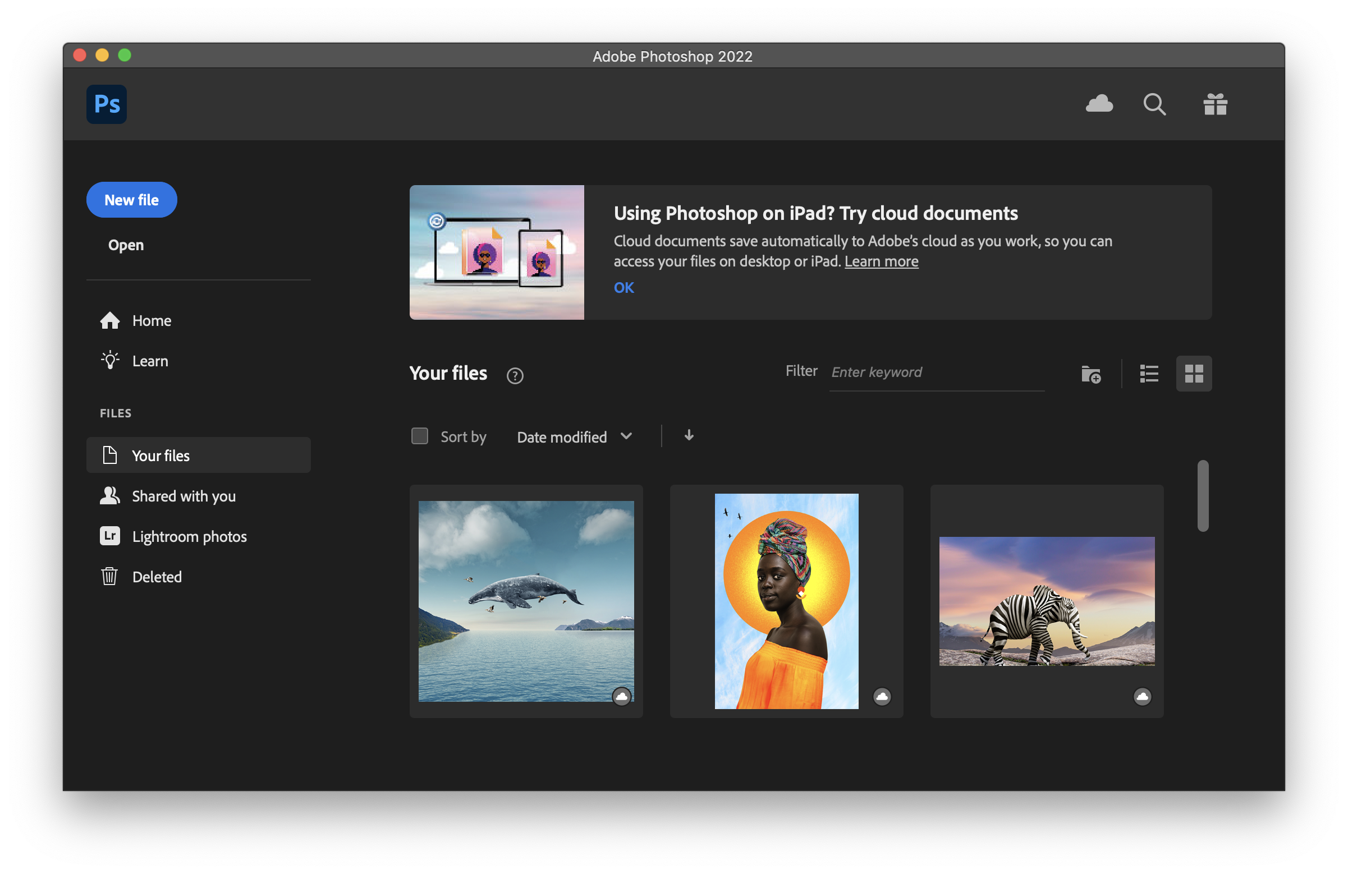This screenshot has width=1348, height=874.
Task: Click the Learn more link
Action: (x=881, y=261)
